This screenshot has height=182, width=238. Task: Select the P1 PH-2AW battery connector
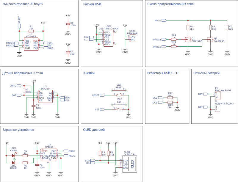coord(218,95)
